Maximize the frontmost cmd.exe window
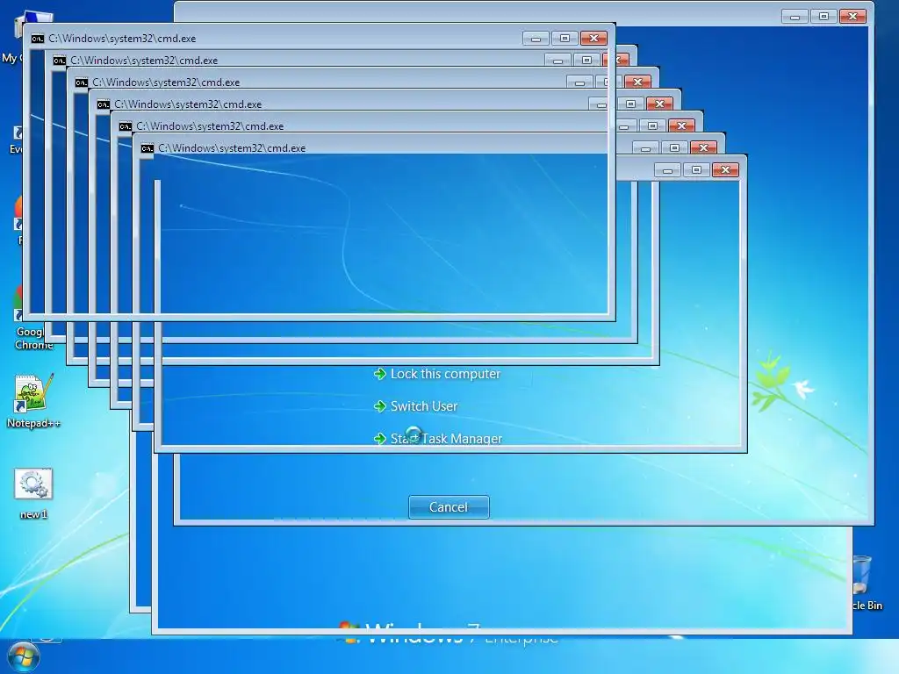The height and width of the screenshot is (674, 899). (x=565, y=39)
